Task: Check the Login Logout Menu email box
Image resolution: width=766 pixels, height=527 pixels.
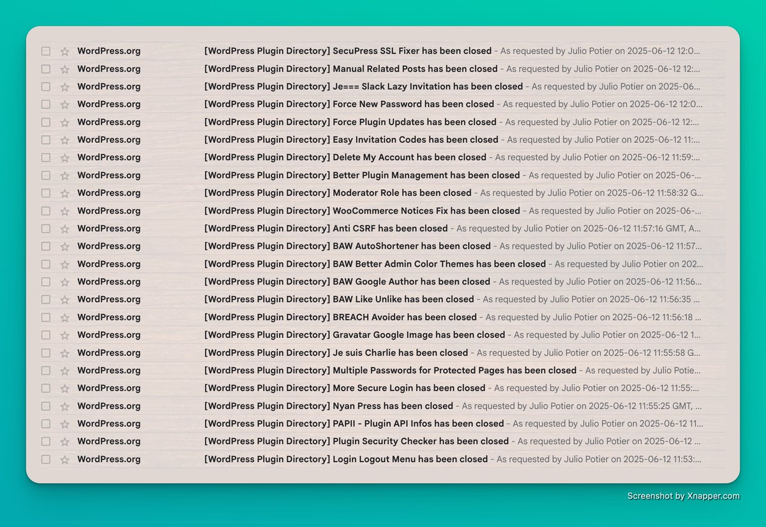Action: coord(46,459)
